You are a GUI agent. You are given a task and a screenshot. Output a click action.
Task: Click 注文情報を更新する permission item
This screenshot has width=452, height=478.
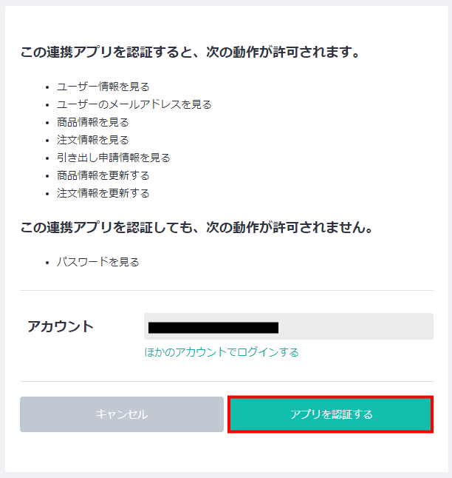tap(103, 193)
